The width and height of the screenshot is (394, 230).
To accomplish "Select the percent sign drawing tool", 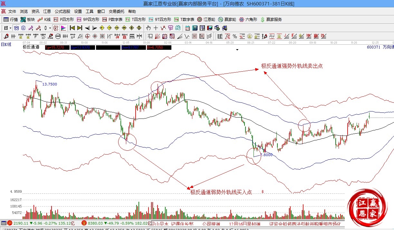I will [x=235, y=36].
